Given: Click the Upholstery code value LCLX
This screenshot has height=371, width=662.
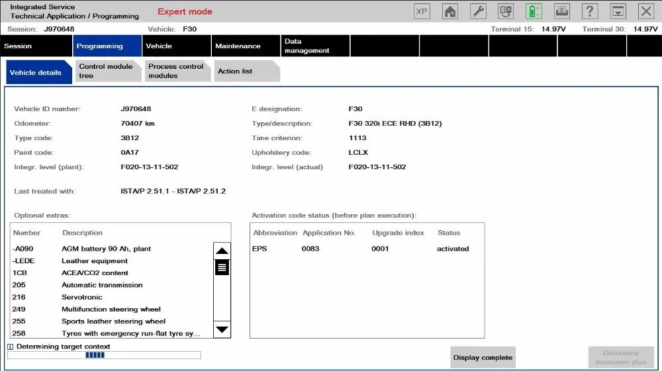Looking at the screenshot, I should pyautogui.click(x=358, y=153).
